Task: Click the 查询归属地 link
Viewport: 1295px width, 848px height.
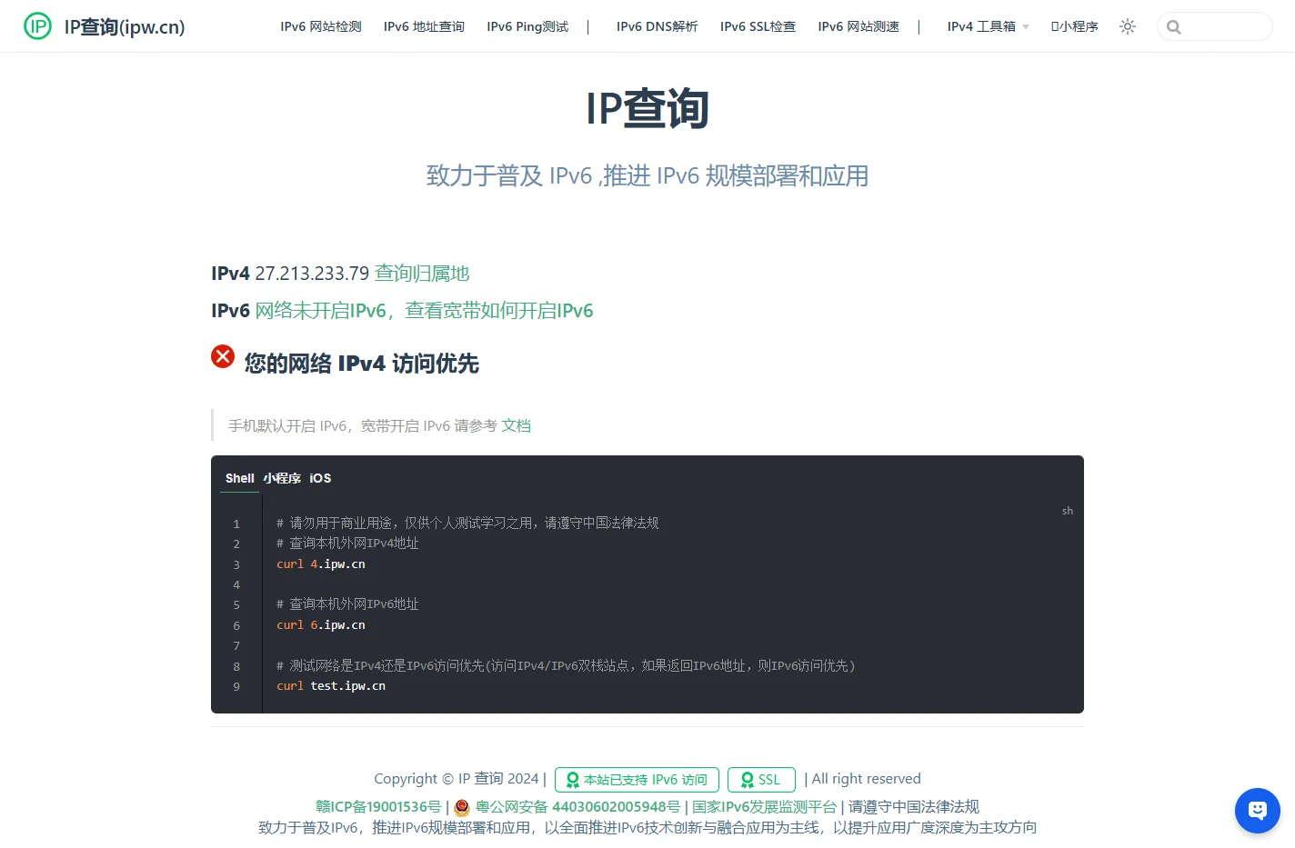Action: coord(422,274)
